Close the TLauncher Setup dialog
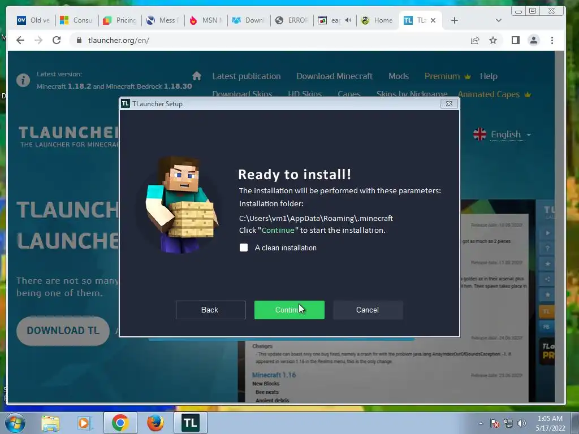579x434 pixels. 449,104
